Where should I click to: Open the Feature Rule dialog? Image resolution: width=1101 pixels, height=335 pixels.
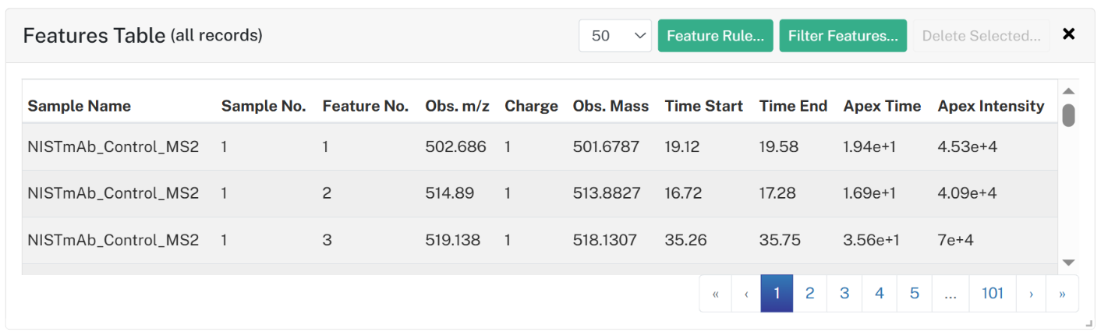tap(715, 36)
